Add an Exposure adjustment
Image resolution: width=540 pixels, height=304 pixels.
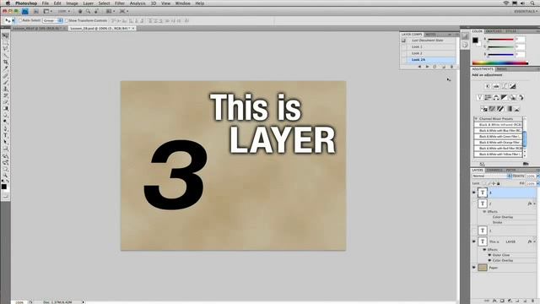click(513, 86)
